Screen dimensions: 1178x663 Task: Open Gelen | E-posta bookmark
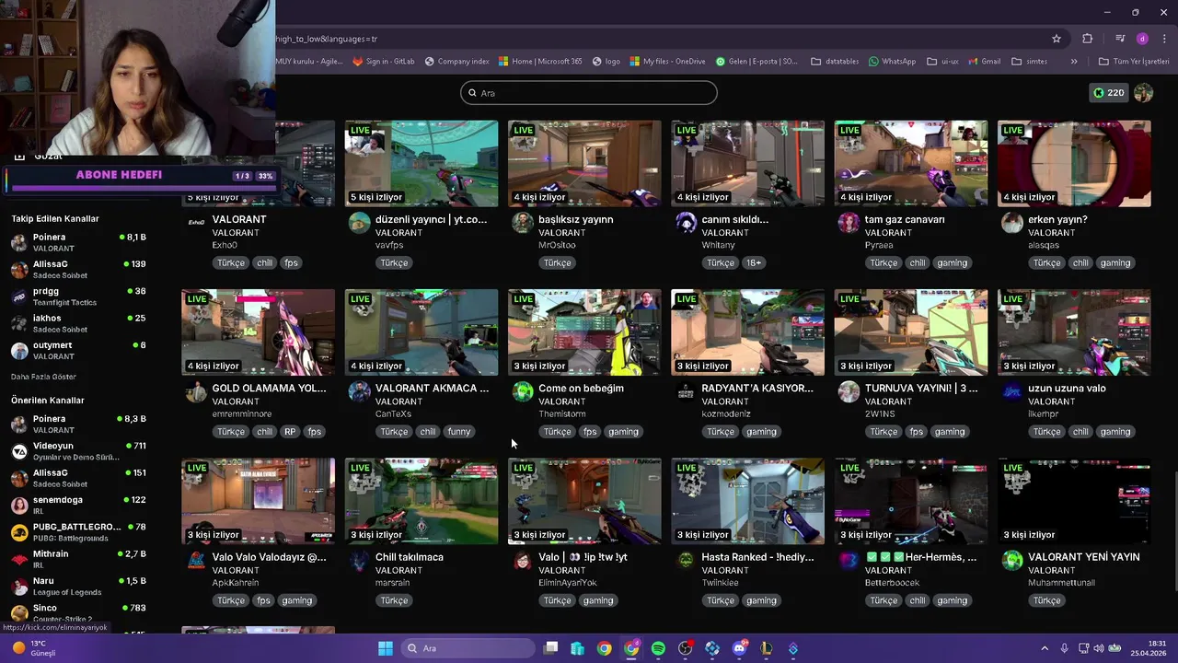point(757,62)
